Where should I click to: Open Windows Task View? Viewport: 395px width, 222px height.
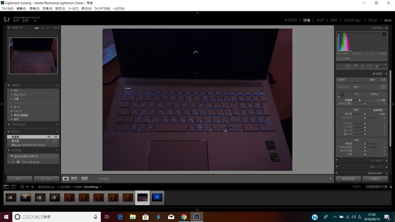point(107,217)
